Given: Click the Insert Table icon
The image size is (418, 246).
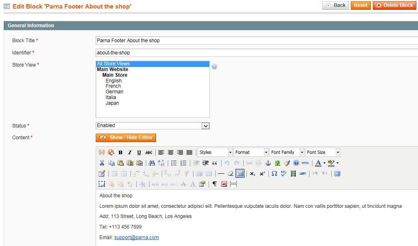Looking at the screenshot, I should pyautogui.click(x=102, y=173).
